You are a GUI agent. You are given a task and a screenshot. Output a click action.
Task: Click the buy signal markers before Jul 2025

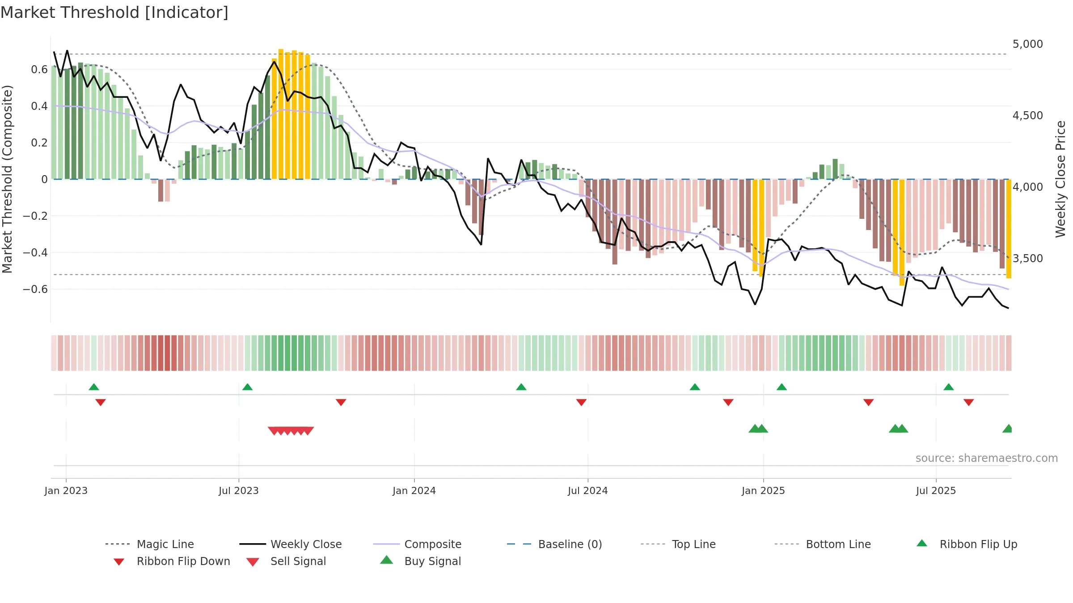(899, 428)
